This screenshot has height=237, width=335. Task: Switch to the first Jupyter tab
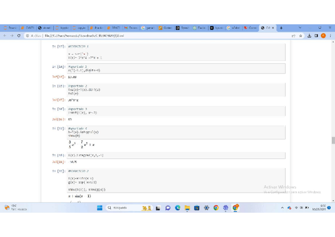tap(62, 28)
